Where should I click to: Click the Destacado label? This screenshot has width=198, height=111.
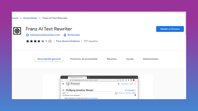[74, 35]
